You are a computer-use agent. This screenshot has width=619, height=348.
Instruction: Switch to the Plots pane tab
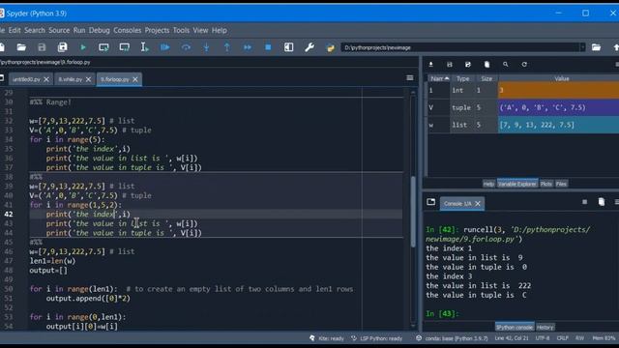coord(545,184)
